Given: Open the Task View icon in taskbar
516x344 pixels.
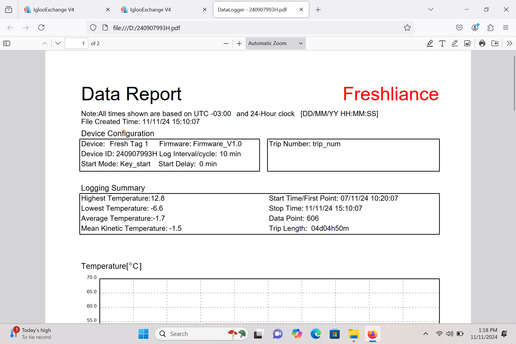Looking at the screenshot, I should 258,334.
